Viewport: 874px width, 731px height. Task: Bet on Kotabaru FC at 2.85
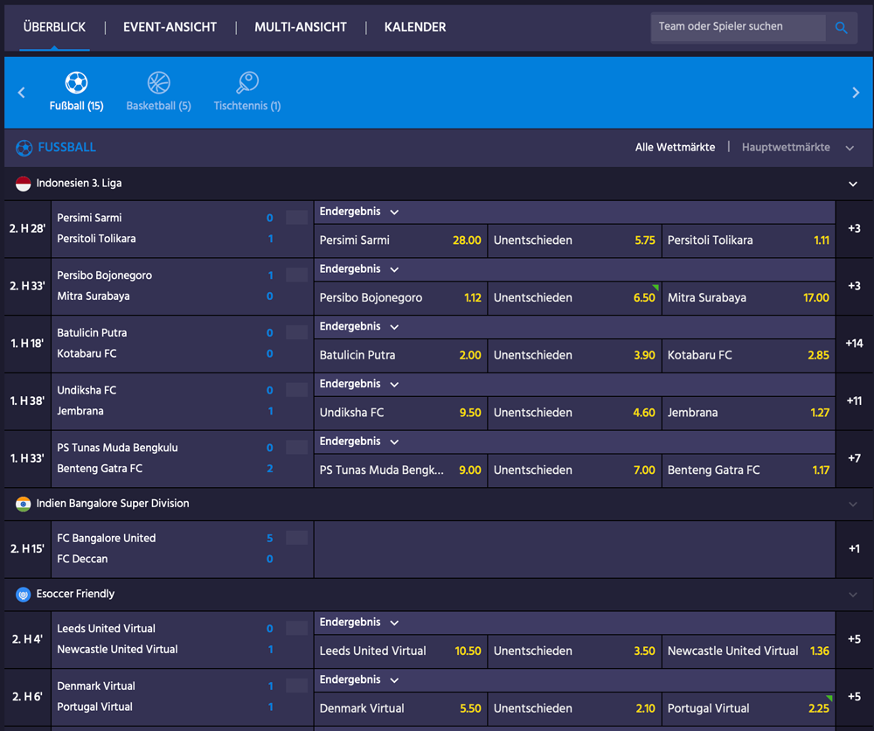coord(749,356)
